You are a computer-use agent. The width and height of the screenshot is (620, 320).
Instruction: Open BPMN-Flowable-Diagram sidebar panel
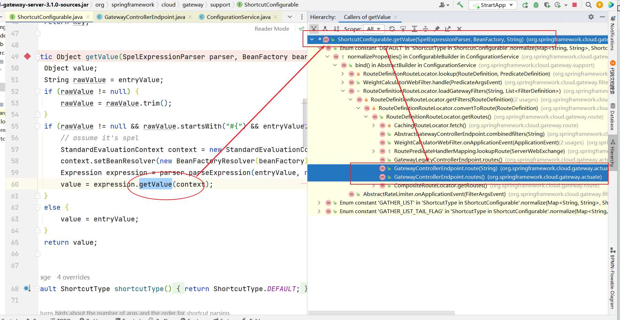612,278
